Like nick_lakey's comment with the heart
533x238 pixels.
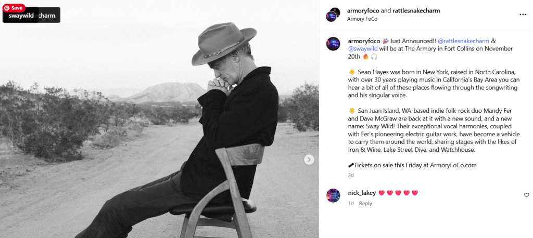pos(526,195)
